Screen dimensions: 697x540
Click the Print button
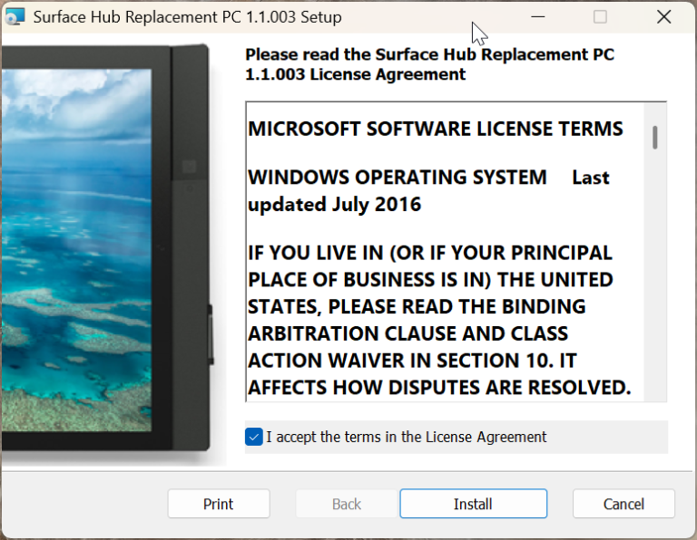(219, 504)
